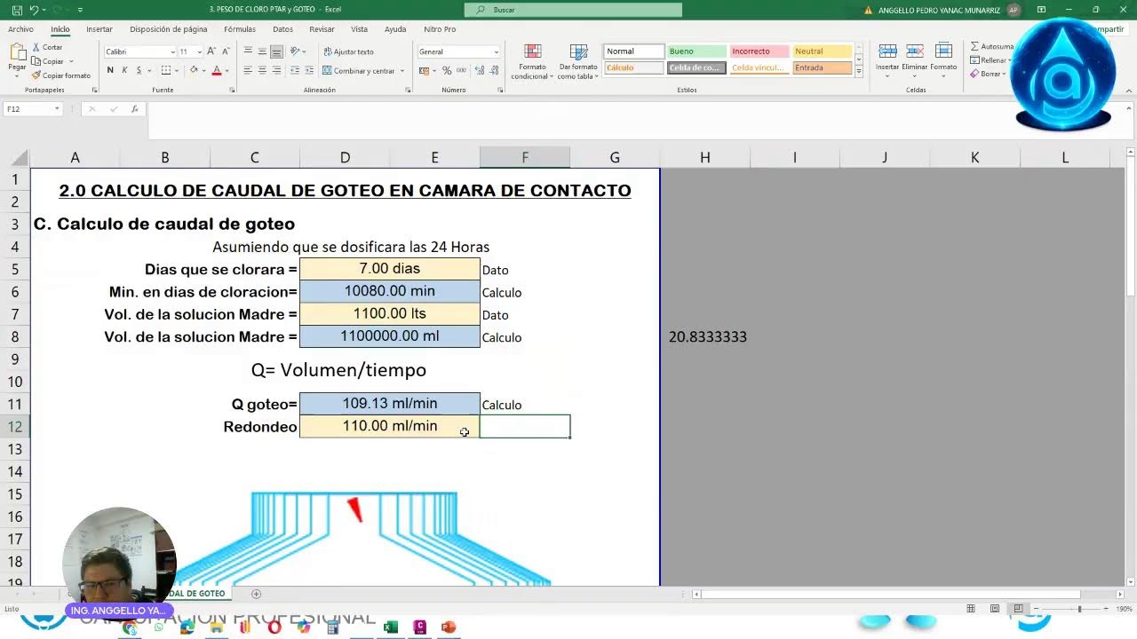Select row 8 header
The width and height of the screenshot is (1137, 639).
tap(15, 336)
